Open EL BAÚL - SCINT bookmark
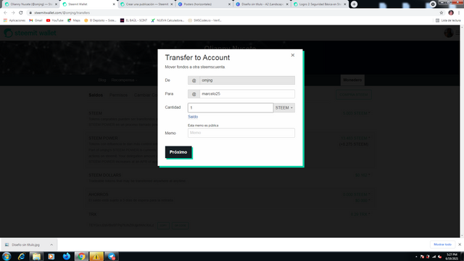 [x=133, y=20]
